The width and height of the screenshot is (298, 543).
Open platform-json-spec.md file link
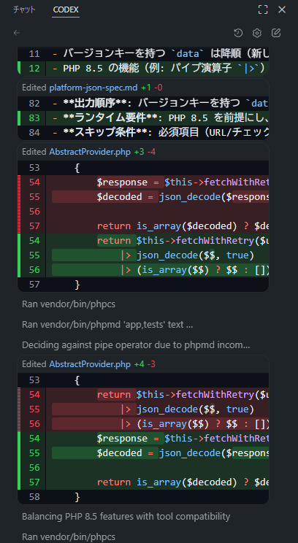(93, 88)
